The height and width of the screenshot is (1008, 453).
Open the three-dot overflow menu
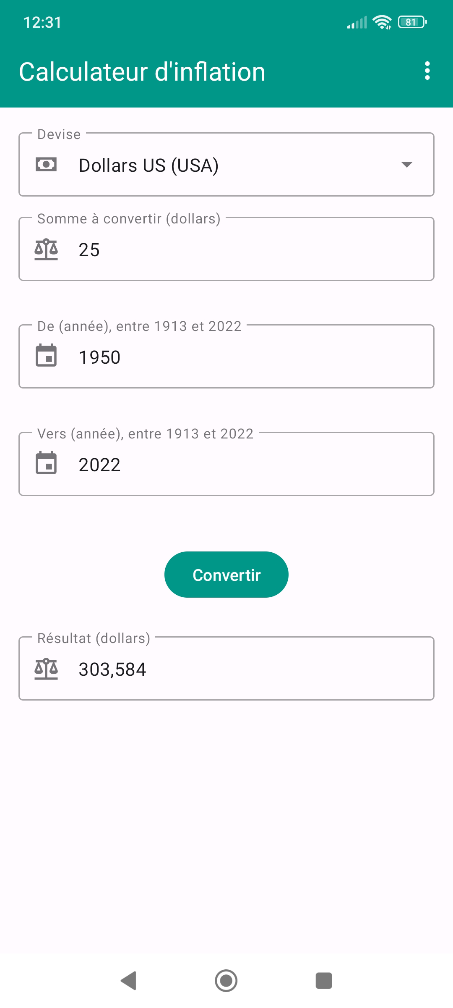tap(427, 71)
